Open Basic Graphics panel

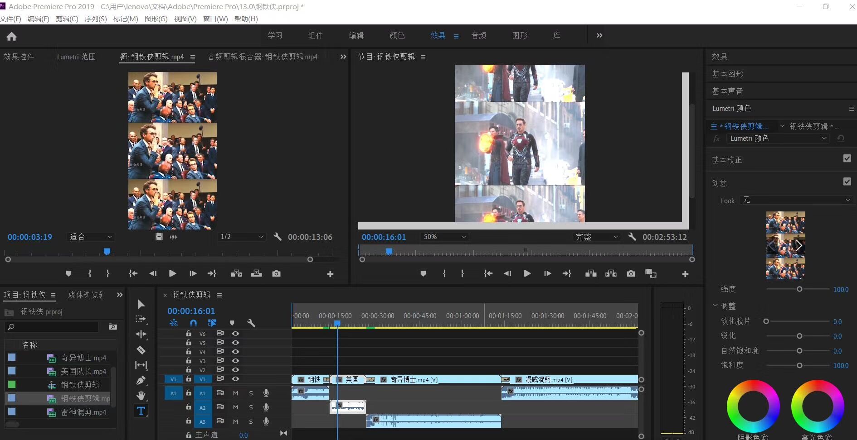727,74
